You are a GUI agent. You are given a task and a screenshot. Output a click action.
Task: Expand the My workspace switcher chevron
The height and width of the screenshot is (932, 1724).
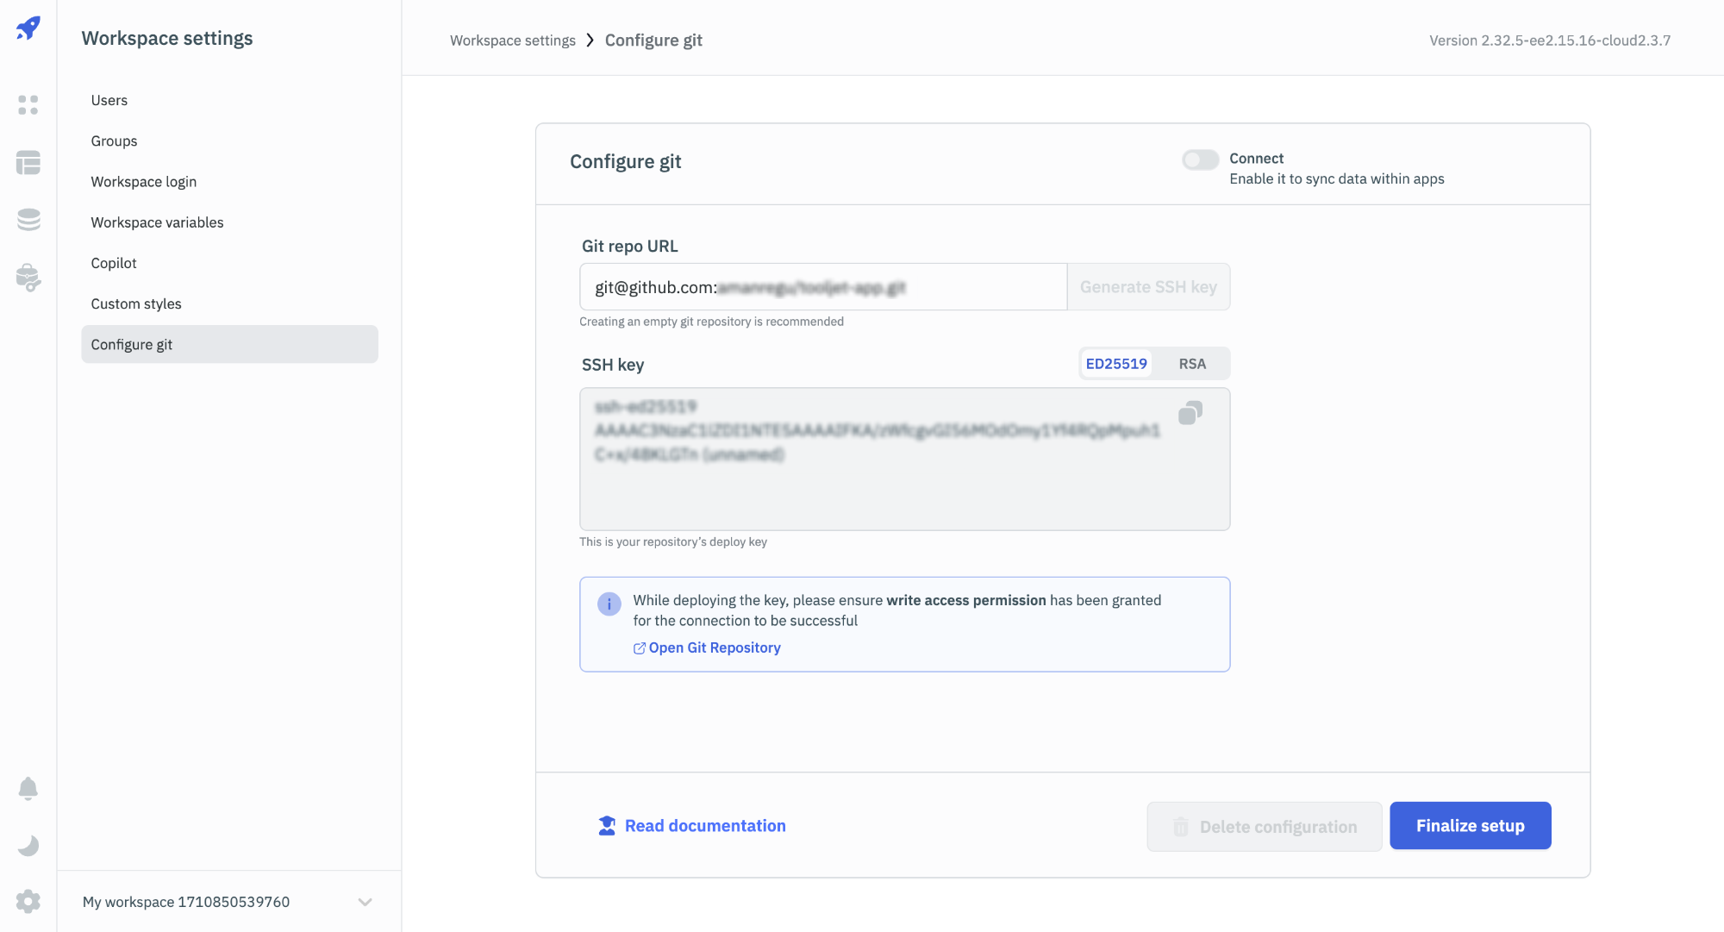365,902
